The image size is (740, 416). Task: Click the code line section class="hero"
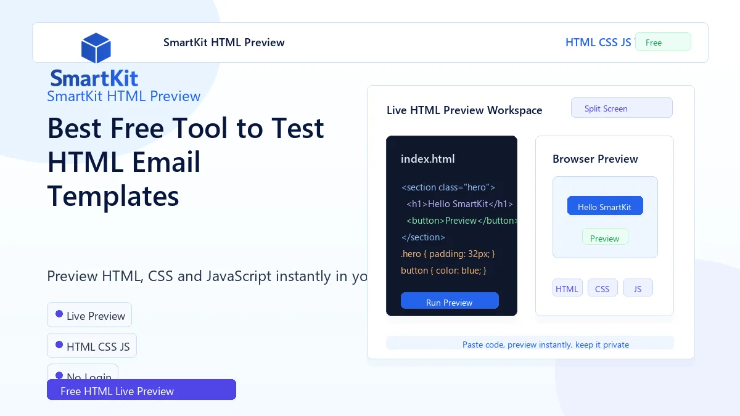(x=448, y=187)
